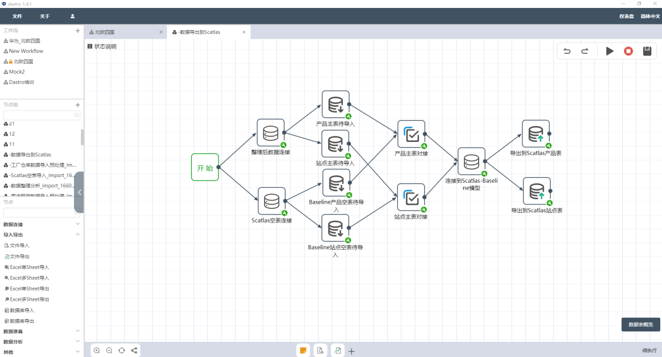
Task: Switch to the -数据导出到Scatlas tab
Action: (x=208, y=32)
